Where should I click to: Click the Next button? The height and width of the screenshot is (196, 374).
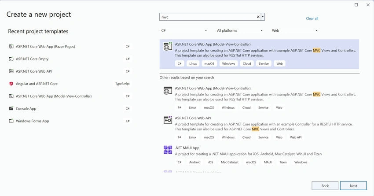tap(353, 186)
